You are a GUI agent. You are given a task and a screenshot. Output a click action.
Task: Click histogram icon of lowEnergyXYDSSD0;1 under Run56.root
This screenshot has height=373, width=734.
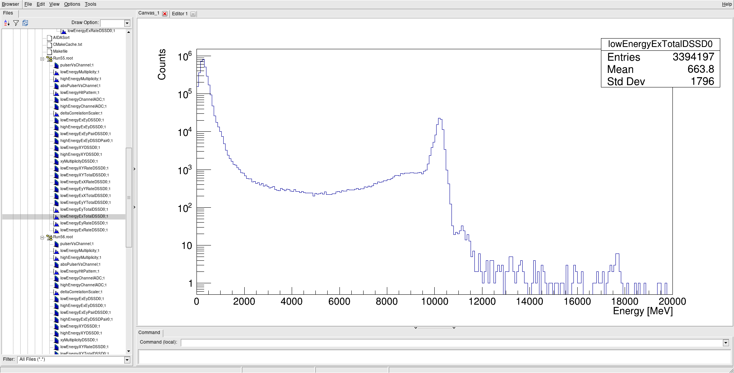click(56, 326)
